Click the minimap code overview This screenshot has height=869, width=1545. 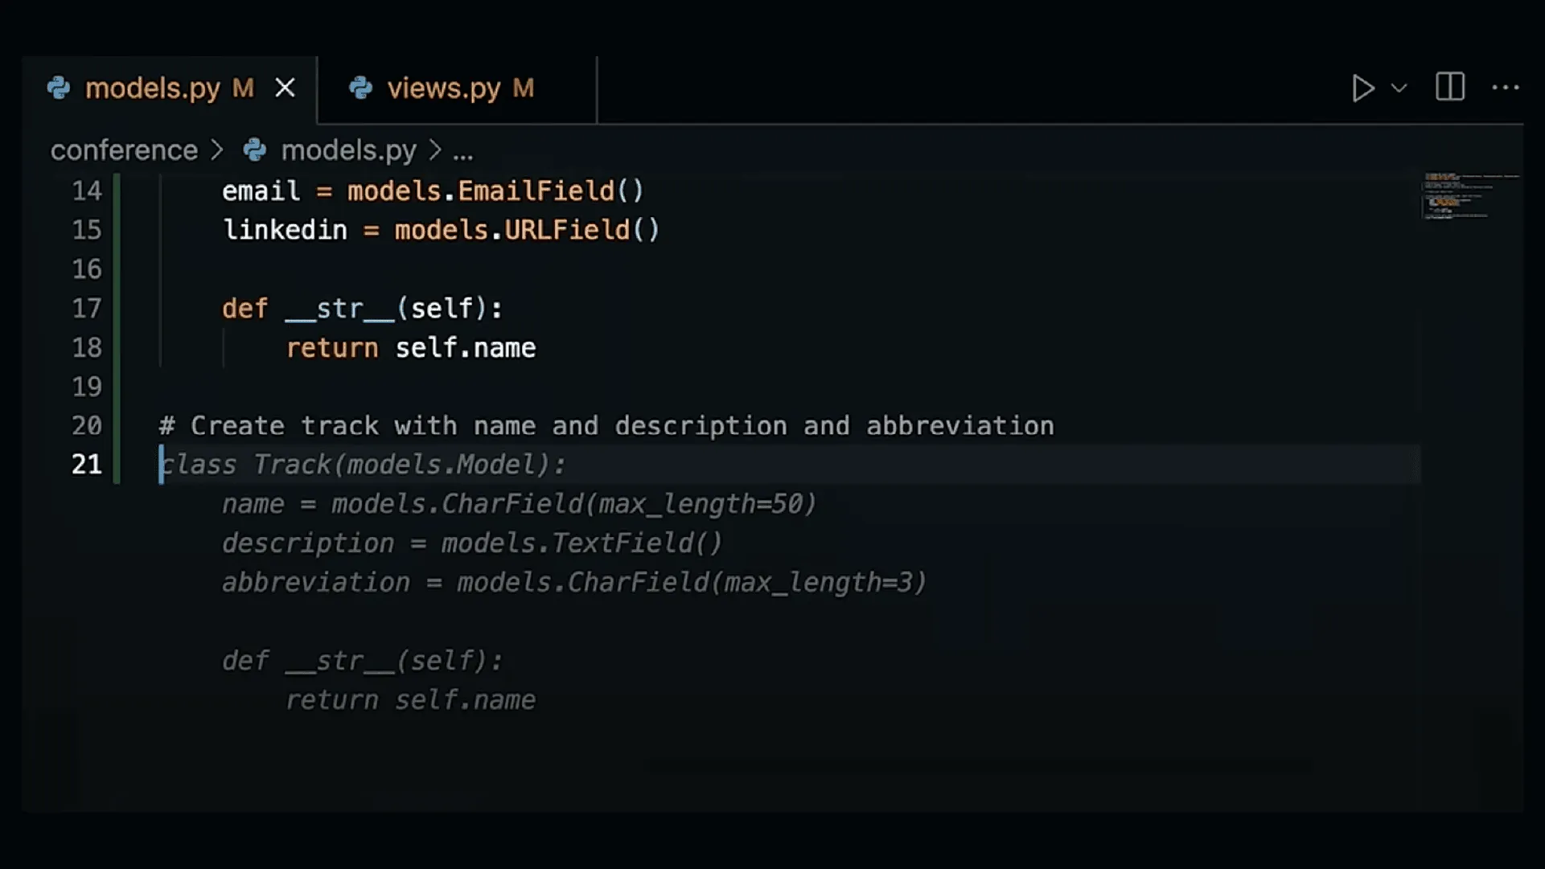(x=1470, y=195)
